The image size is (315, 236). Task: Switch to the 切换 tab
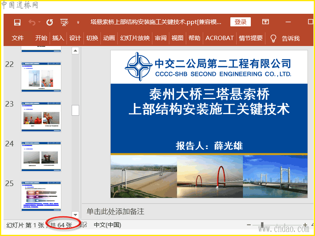coord(92,38)
